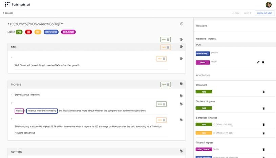The height and width of the screenshot is (158, 276).
Task: Click the SENT_TARGET token annotation chip
Action: point(204,149)
